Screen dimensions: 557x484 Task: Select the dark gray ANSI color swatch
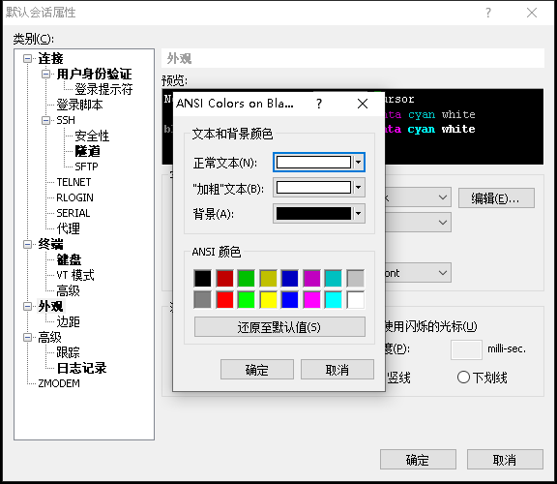click(x=203, y=299)
